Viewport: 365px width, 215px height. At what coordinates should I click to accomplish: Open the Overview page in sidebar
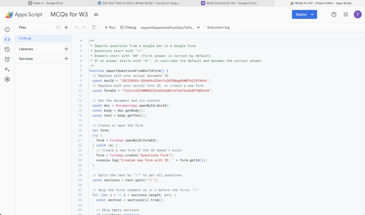coord(7,29)
